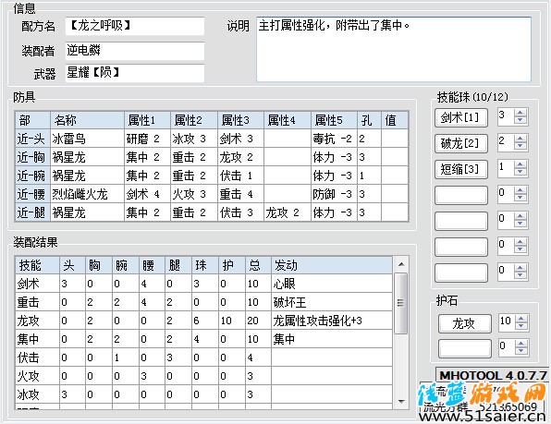Click the 武器 field showing 星耀【陨】
551x424 pixels.
135,73
